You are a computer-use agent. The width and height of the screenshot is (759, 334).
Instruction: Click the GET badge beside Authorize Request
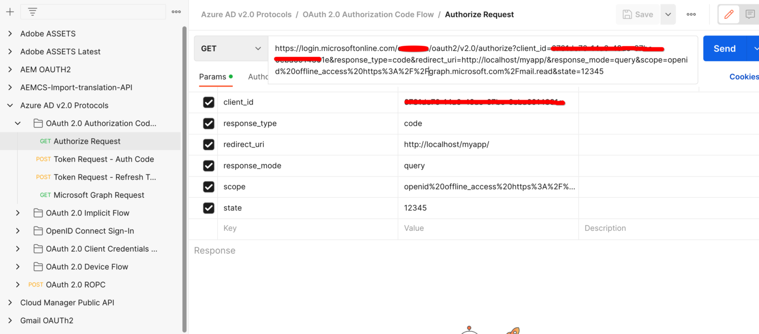coord(45,141)
